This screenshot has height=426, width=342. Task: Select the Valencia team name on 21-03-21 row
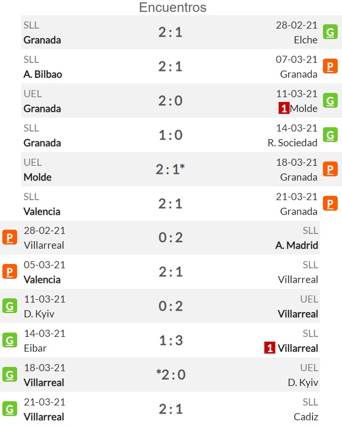(42, 212)
